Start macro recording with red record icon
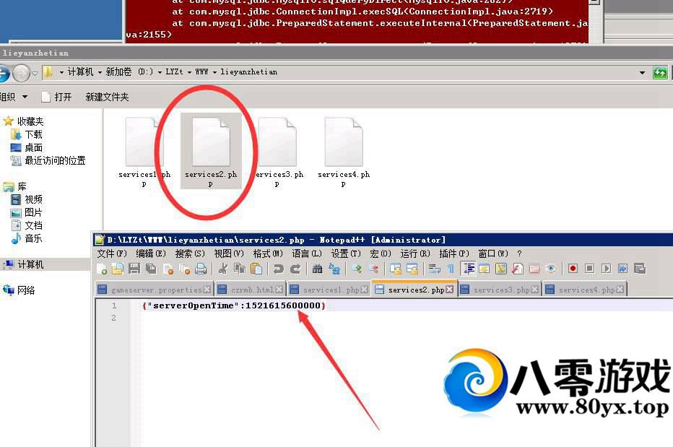673x447 pixels. [573, 269]
